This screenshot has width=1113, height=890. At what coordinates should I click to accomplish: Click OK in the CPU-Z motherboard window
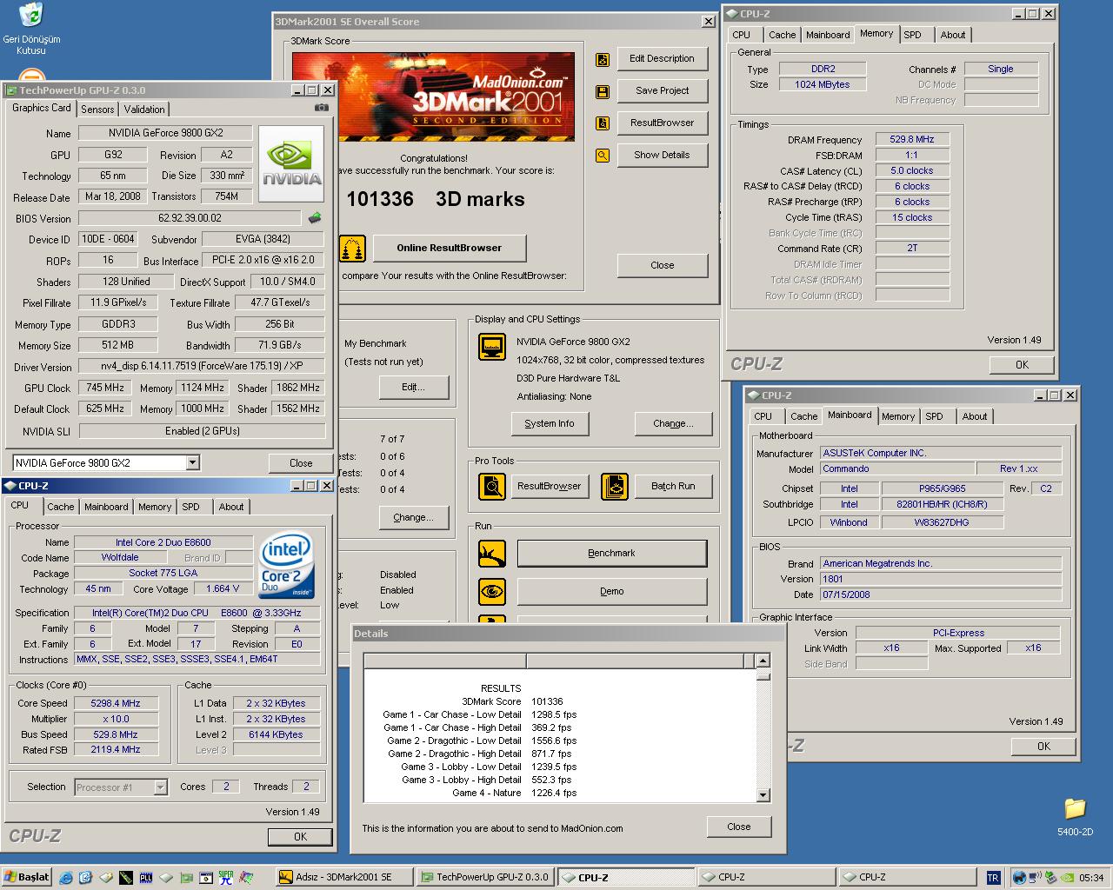click(x=1043, y=747)
